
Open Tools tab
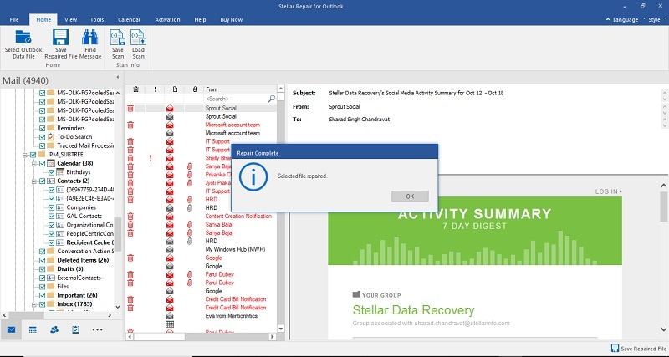coord(97,19)
